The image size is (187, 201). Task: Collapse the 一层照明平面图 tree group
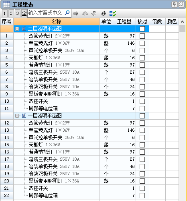pos(17,116)
